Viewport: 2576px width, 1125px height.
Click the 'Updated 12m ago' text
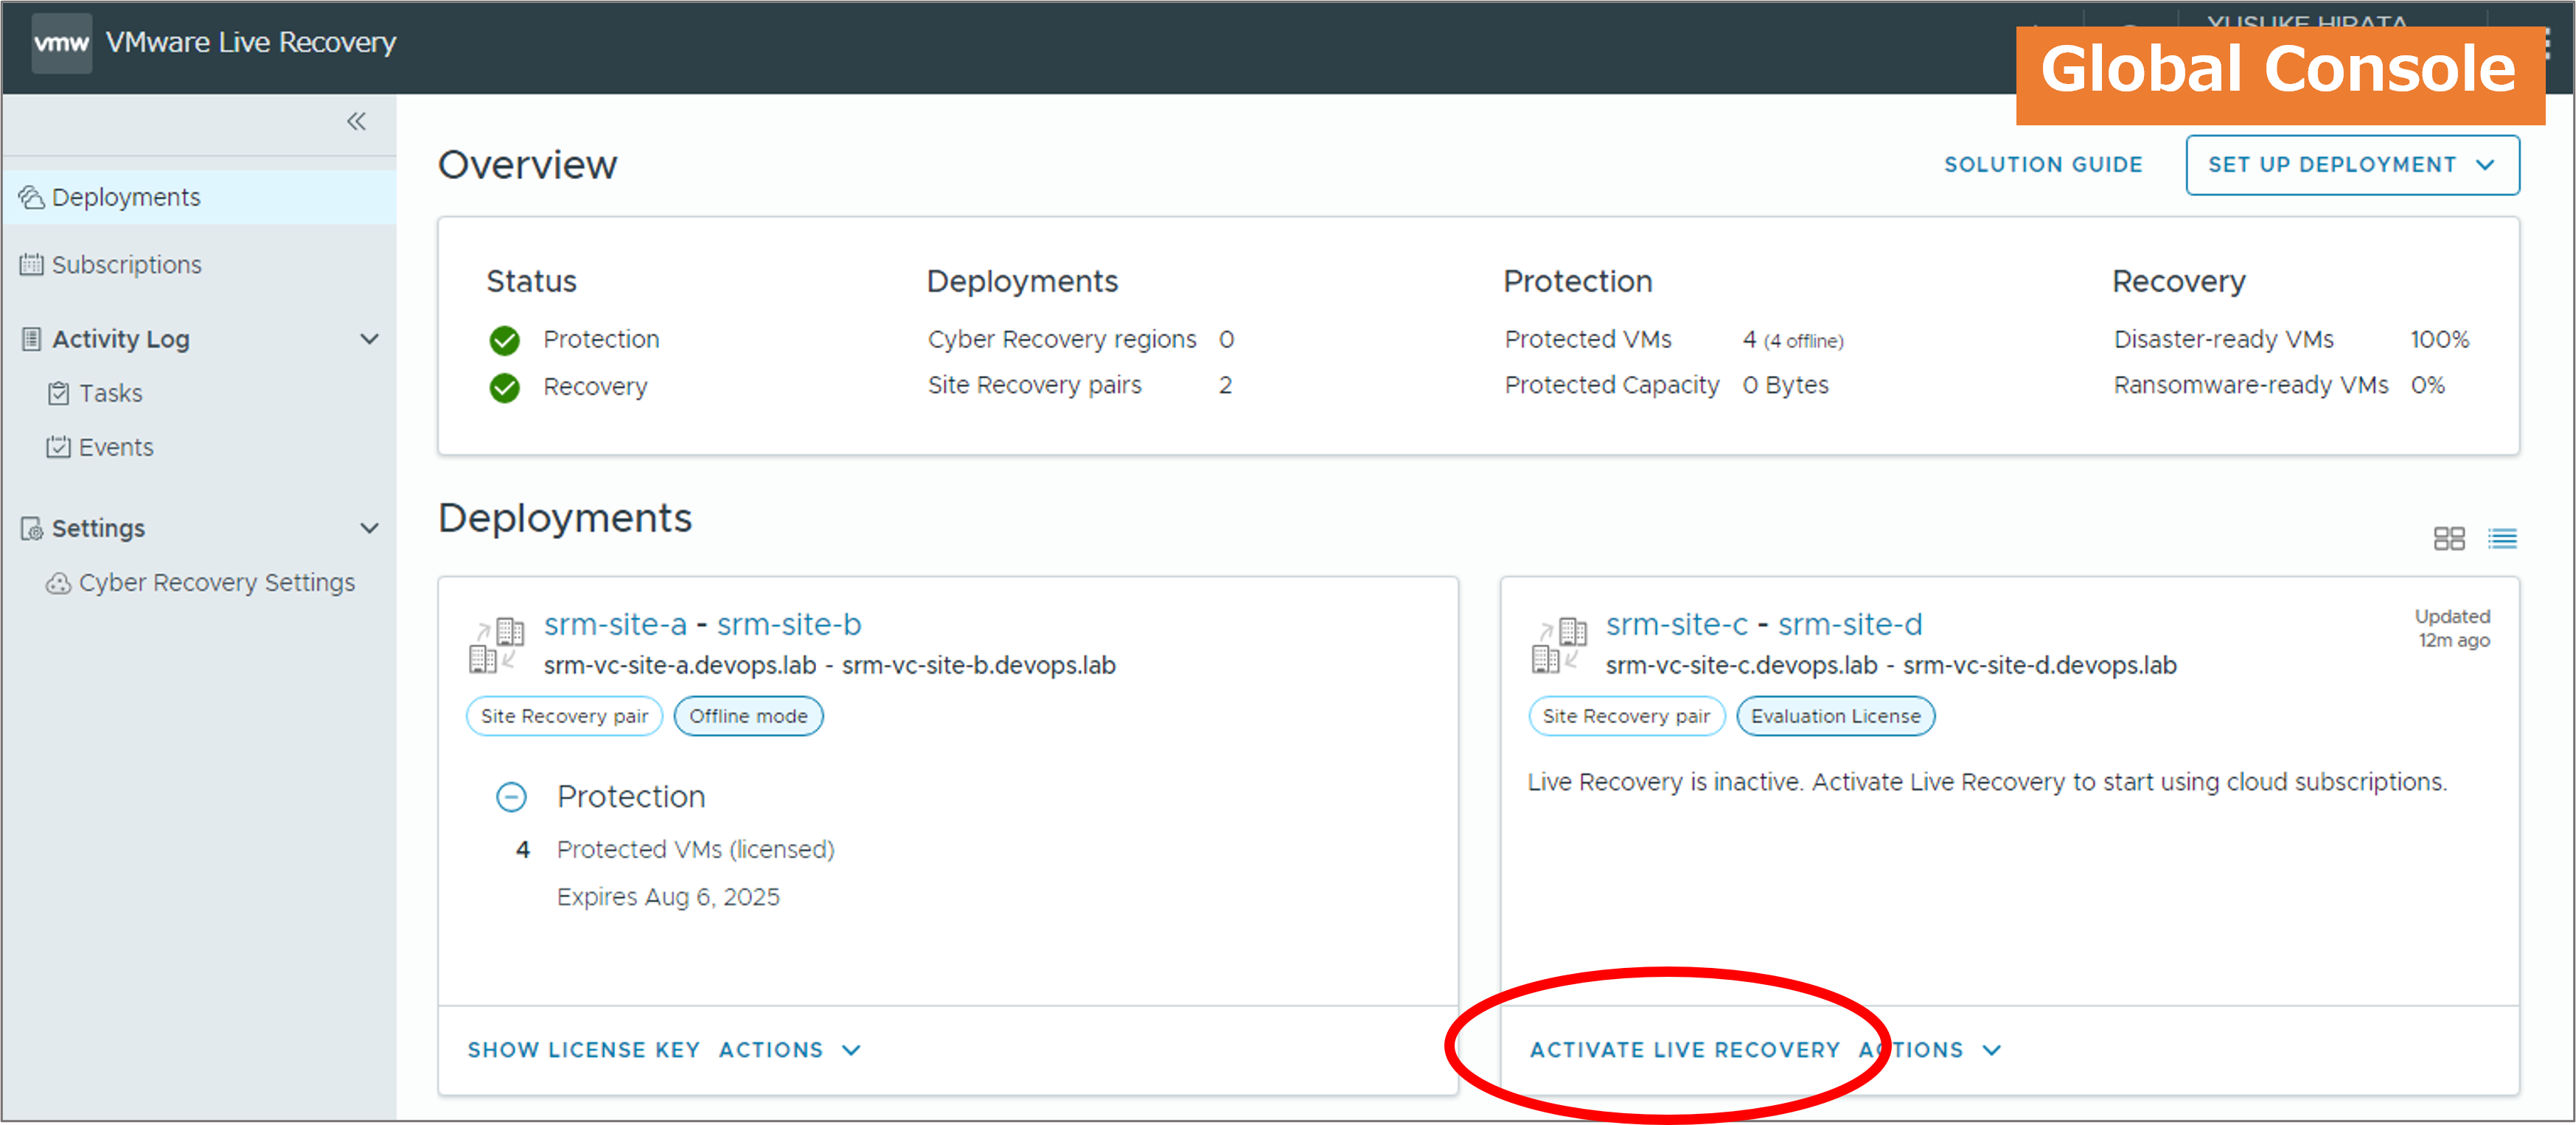coord(2453,629)
